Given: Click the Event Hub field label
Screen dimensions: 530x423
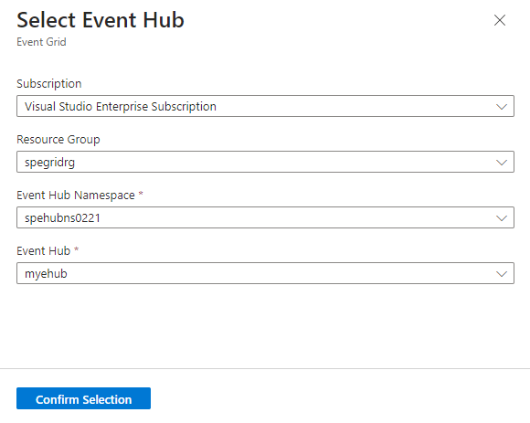Looking at the screenshot, I should 44,251.
